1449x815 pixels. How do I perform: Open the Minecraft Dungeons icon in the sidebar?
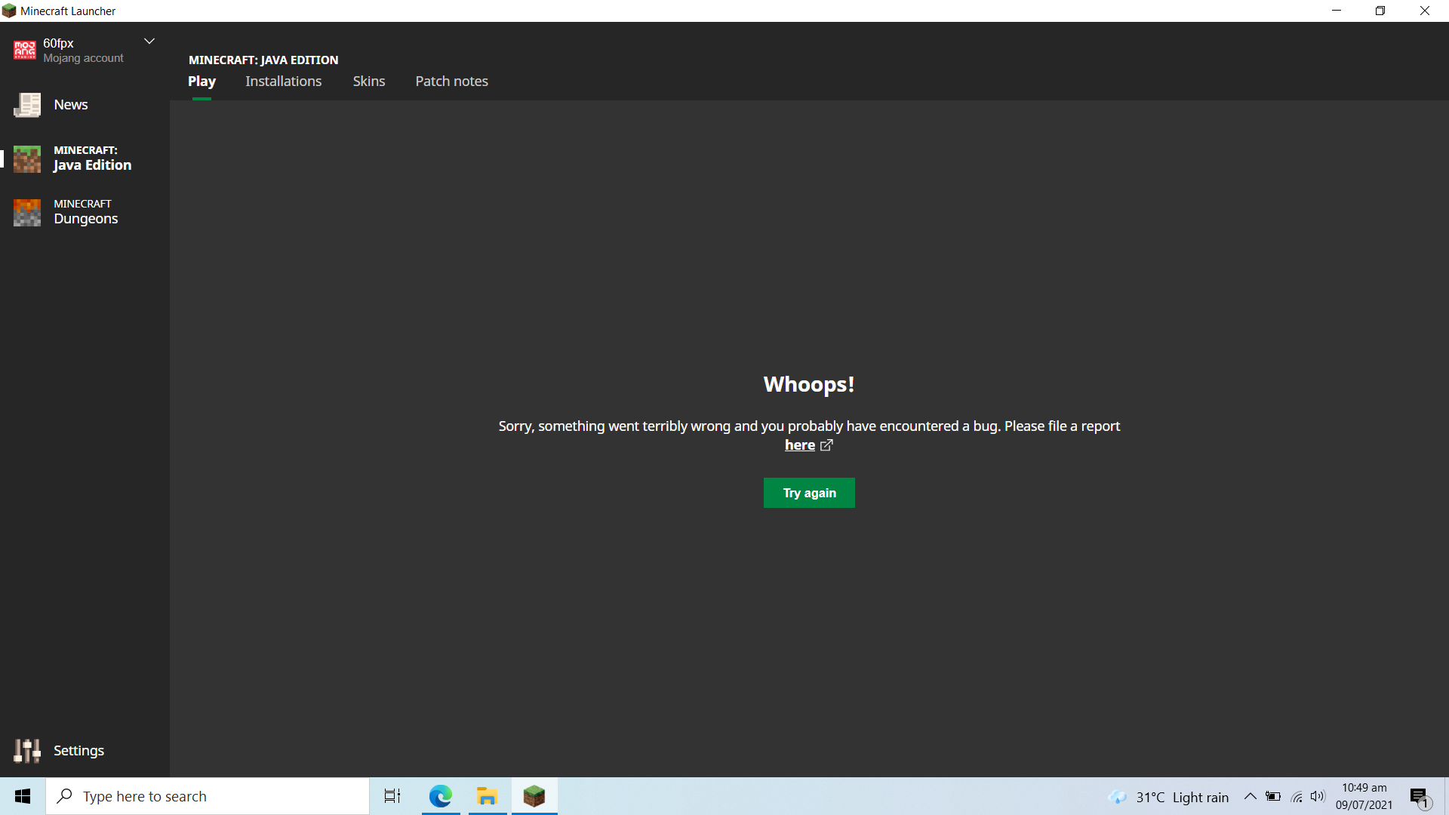coord(27,212)
